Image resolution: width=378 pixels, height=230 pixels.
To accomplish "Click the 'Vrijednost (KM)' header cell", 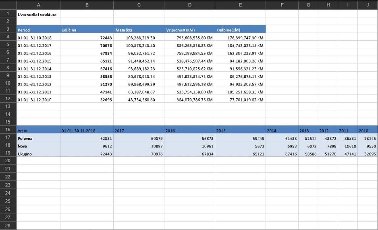I will [189, 30].
